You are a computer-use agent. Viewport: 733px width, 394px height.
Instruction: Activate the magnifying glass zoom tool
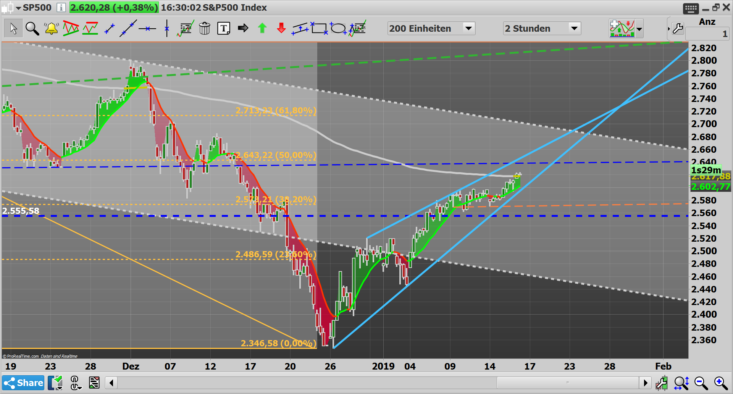click(x=32, y=29)
